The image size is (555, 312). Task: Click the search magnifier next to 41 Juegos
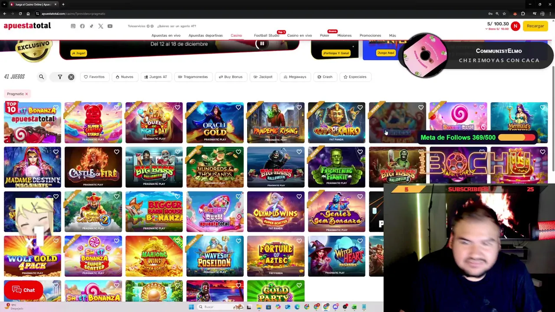42,77
